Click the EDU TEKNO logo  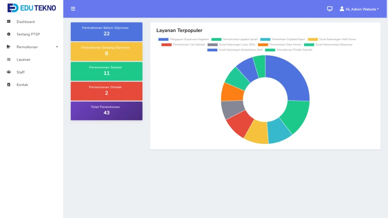click(32, 8)
